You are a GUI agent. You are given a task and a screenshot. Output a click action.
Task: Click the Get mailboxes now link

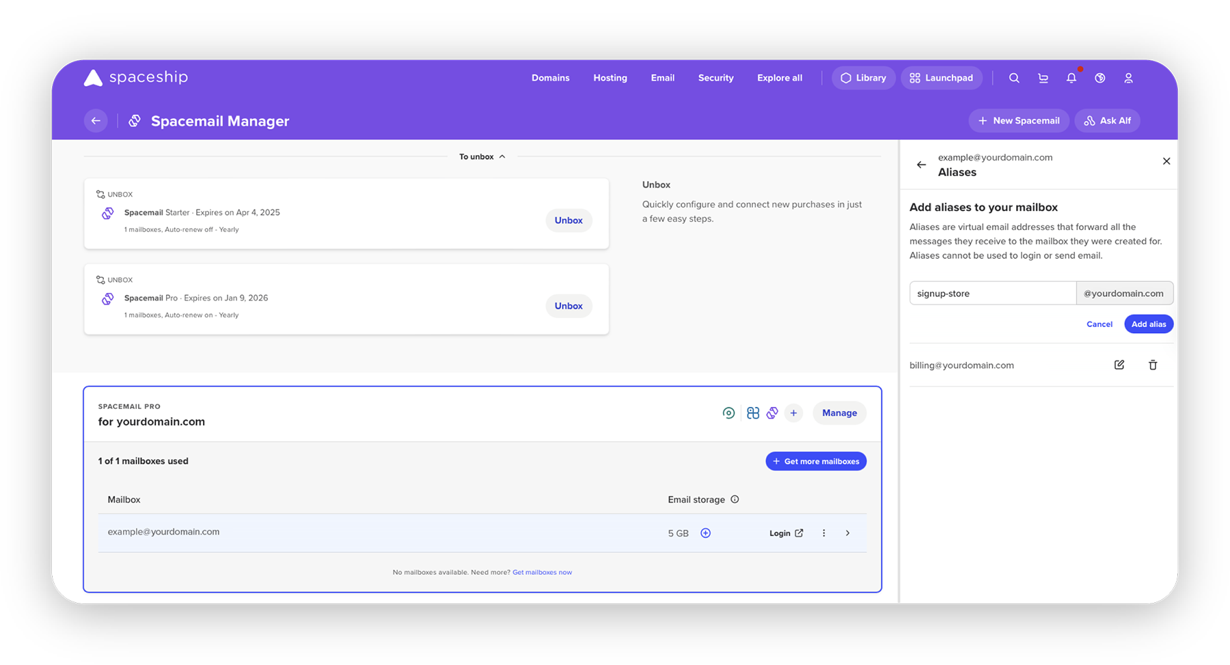[542, 572]
